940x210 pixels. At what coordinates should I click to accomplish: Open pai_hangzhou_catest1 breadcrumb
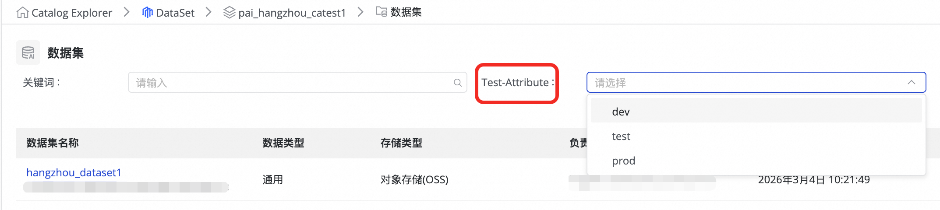(x=292, y=13)
